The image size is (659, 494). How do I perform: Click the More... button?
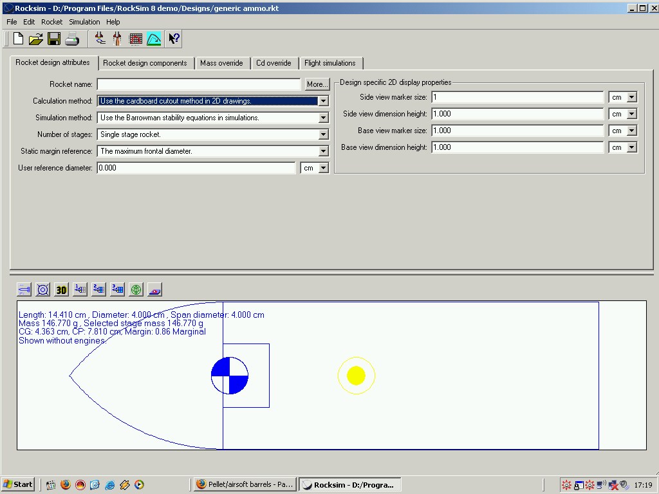317,84
